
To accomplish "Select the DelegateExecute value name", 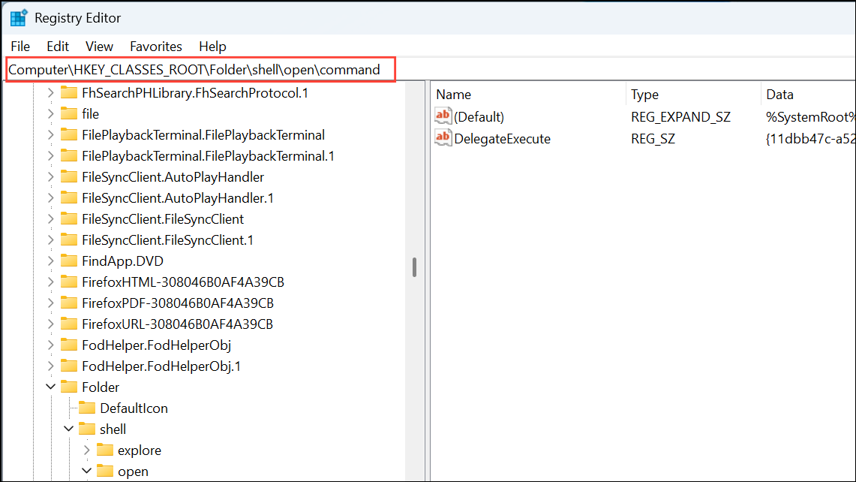I will point(502,139).
